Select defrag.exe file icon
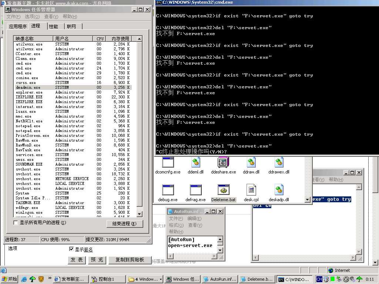 [195, 190]
